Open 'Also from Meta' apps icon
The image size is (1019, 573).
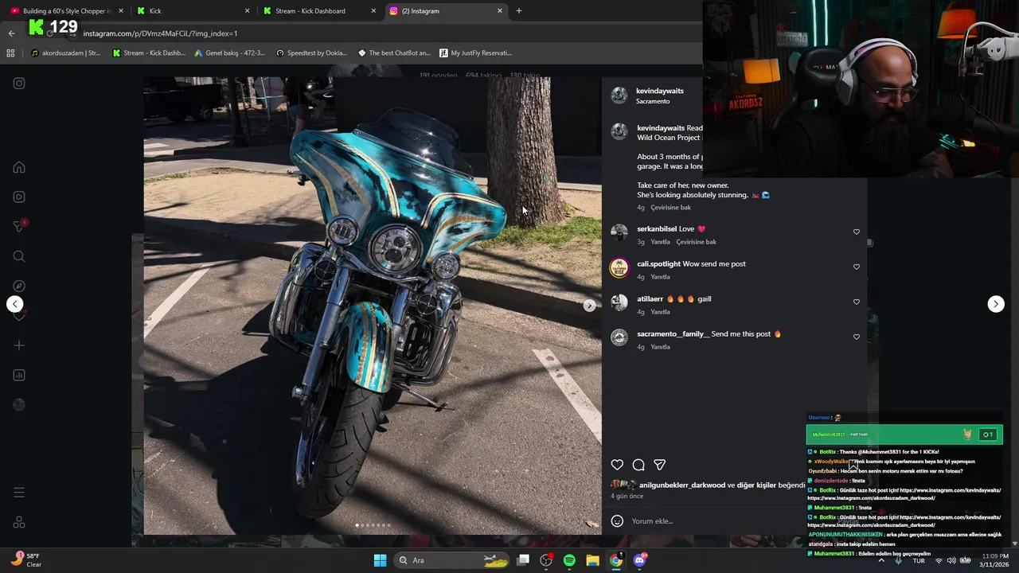[19, 523]
